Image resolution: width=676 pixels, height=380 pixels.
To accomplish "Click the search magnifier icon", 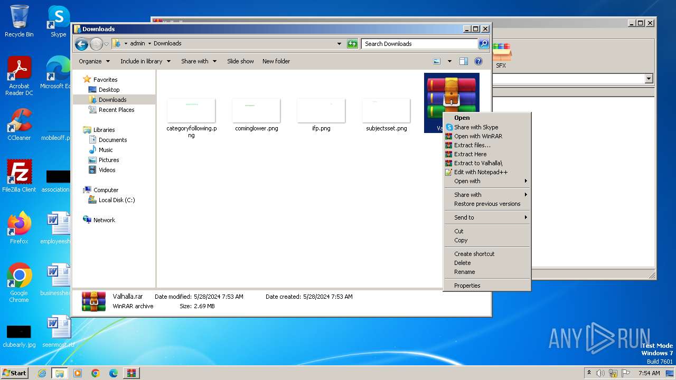I will click(x=483, y=44).
